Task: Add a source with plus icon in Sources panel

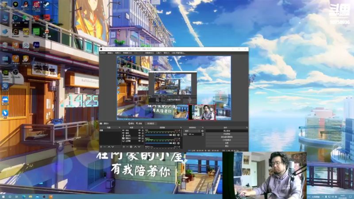Action: 124,147
